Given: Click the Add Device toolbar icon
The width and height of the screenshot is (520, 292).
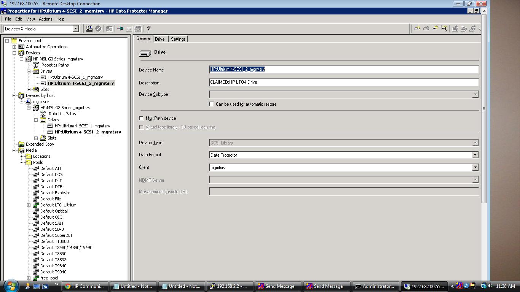Looking at the screenshot, I should pyautogui.click(x=417, y=29).
